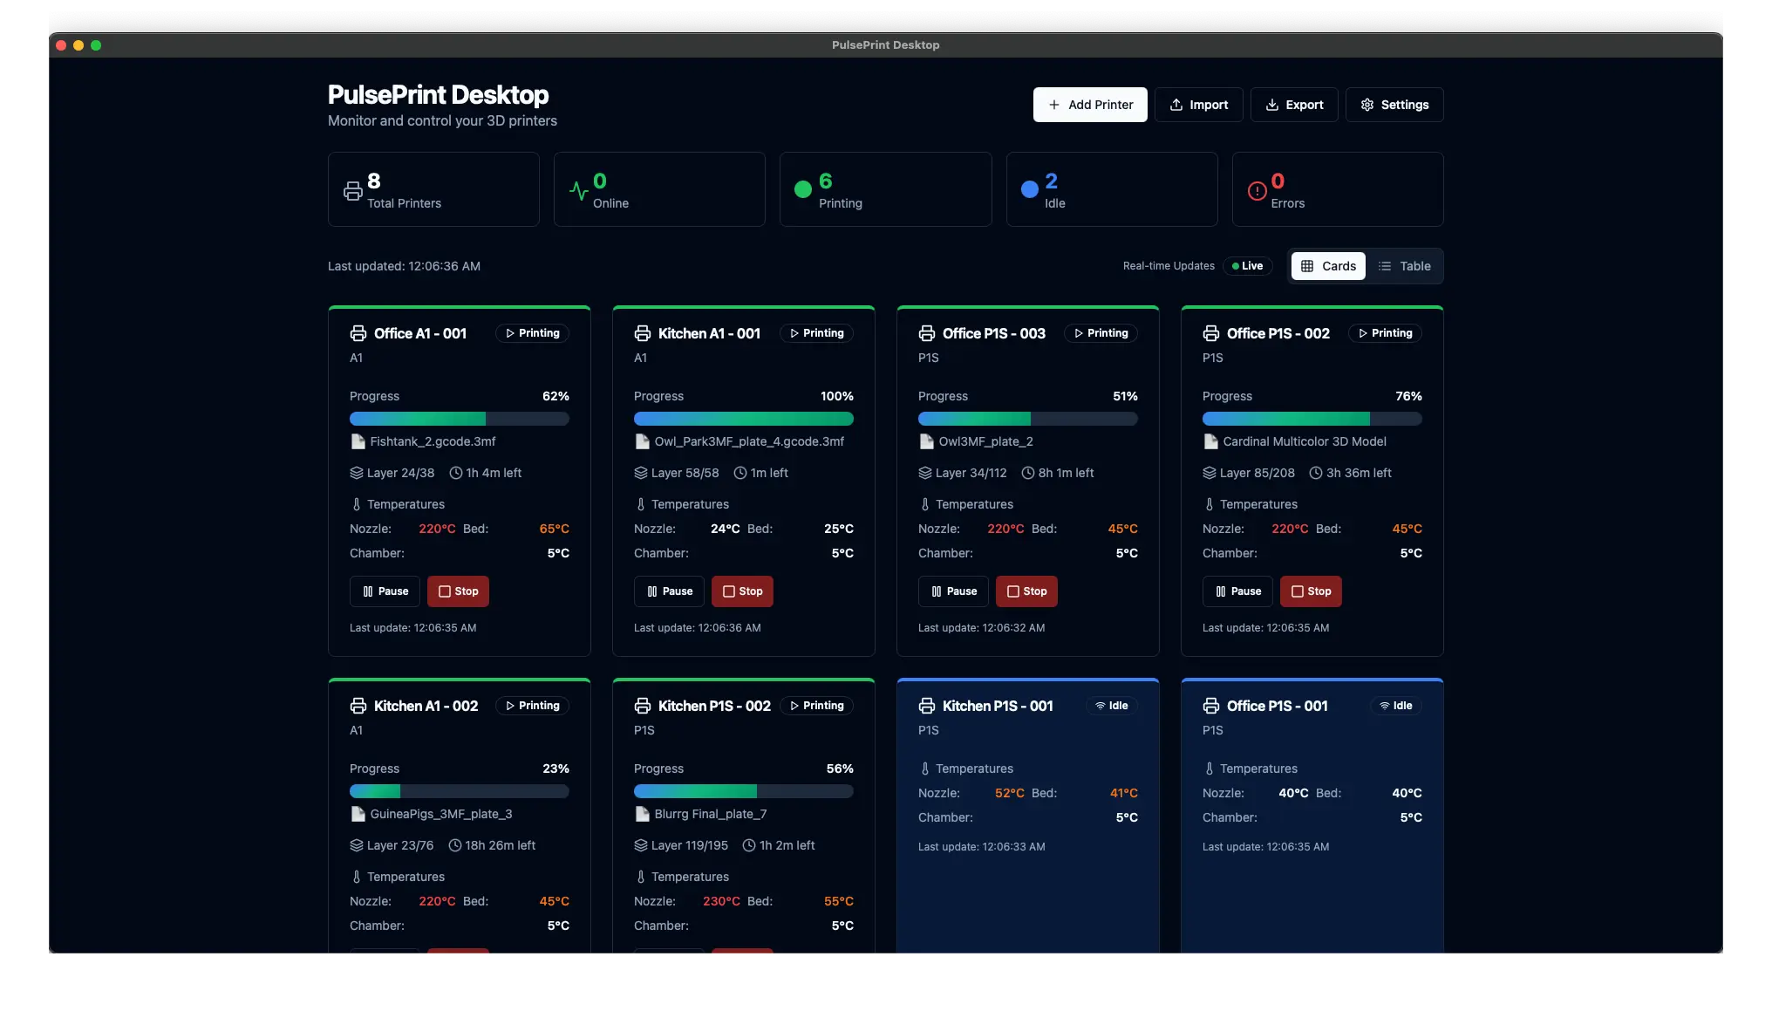The height and width of the screenshot is (1018, 1772).
Task: Click the file icon next to Fishtank_2.gcode.3mf
Action: click(358, 441)
